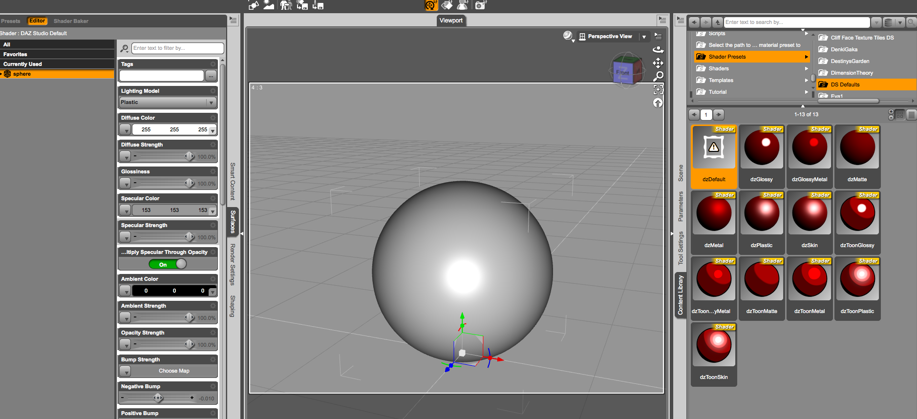Click the orbit camera control in the viewport
Screen dimensions: 917x419
click(x=658, y=49)
